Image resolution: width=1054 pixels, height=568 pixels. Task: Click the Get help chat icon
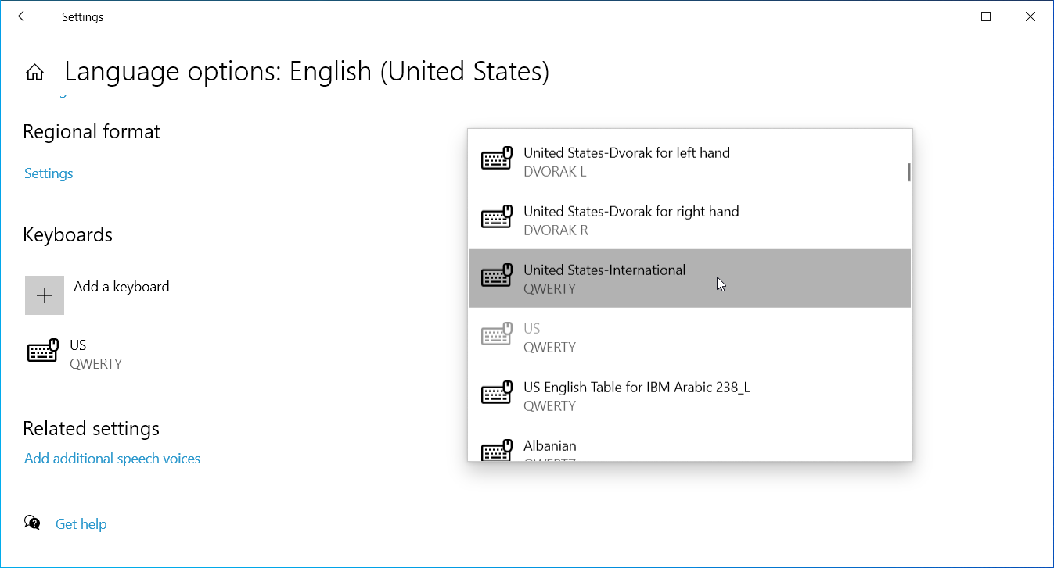pyautogui.click(x=33, y=523)
